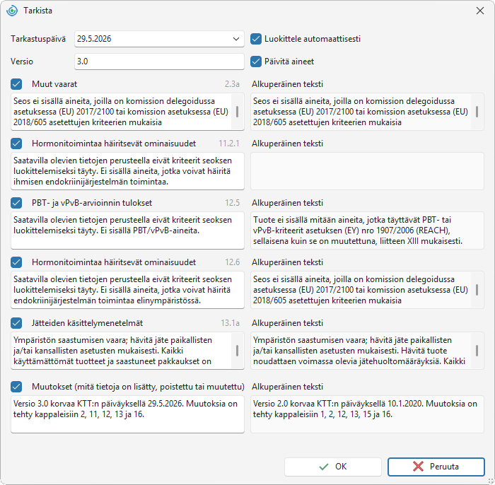
Task: Toggle Päivitä aineet checkbox
Action: (x=256, y=62)
